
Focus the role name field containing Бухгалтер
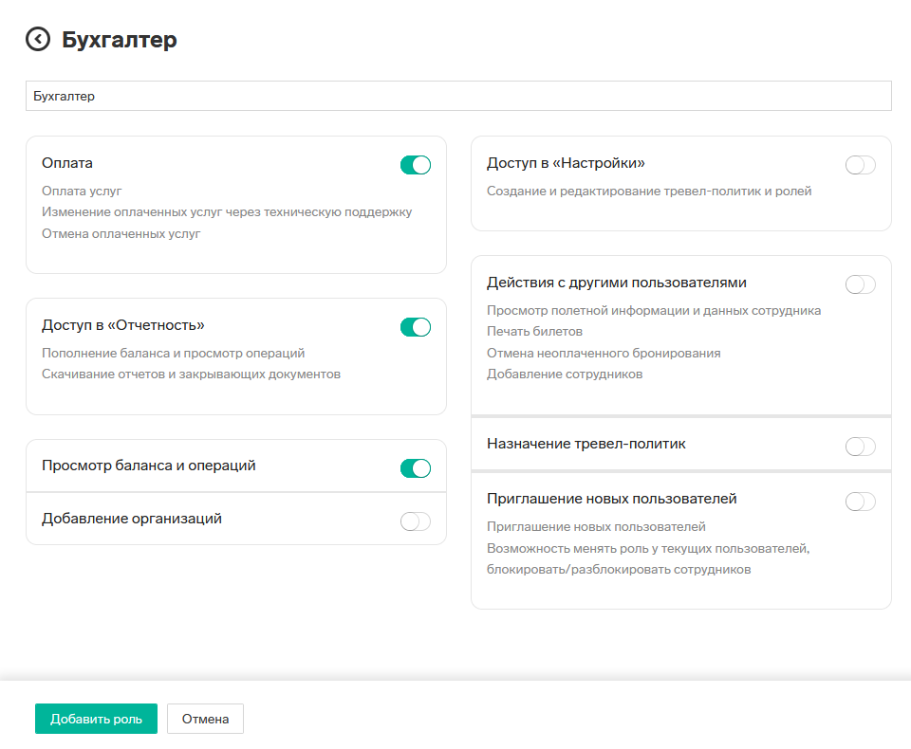(x=458, y=96)
